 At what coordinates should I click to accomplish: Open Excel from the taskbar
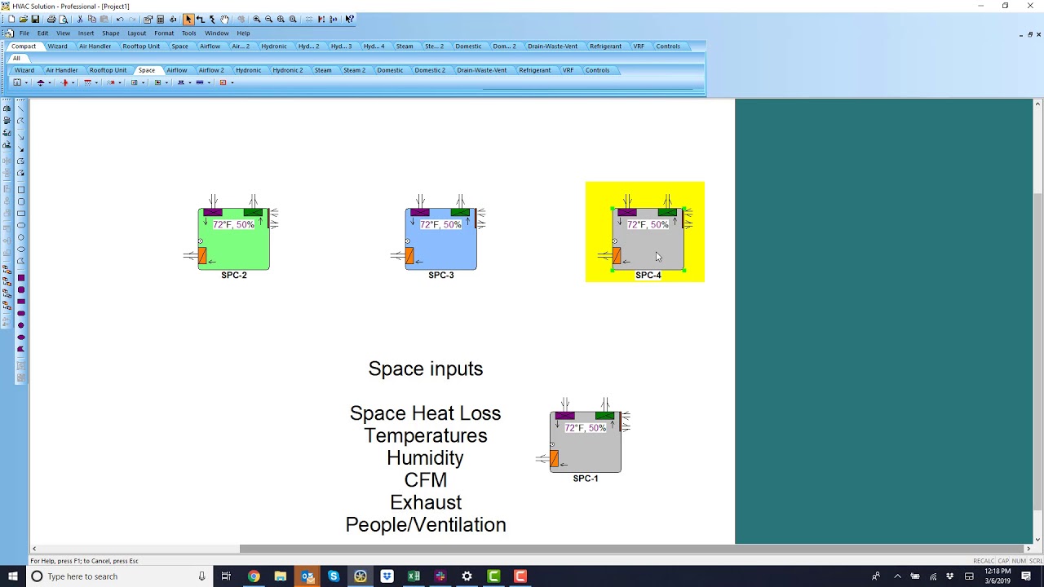point(414,576)
